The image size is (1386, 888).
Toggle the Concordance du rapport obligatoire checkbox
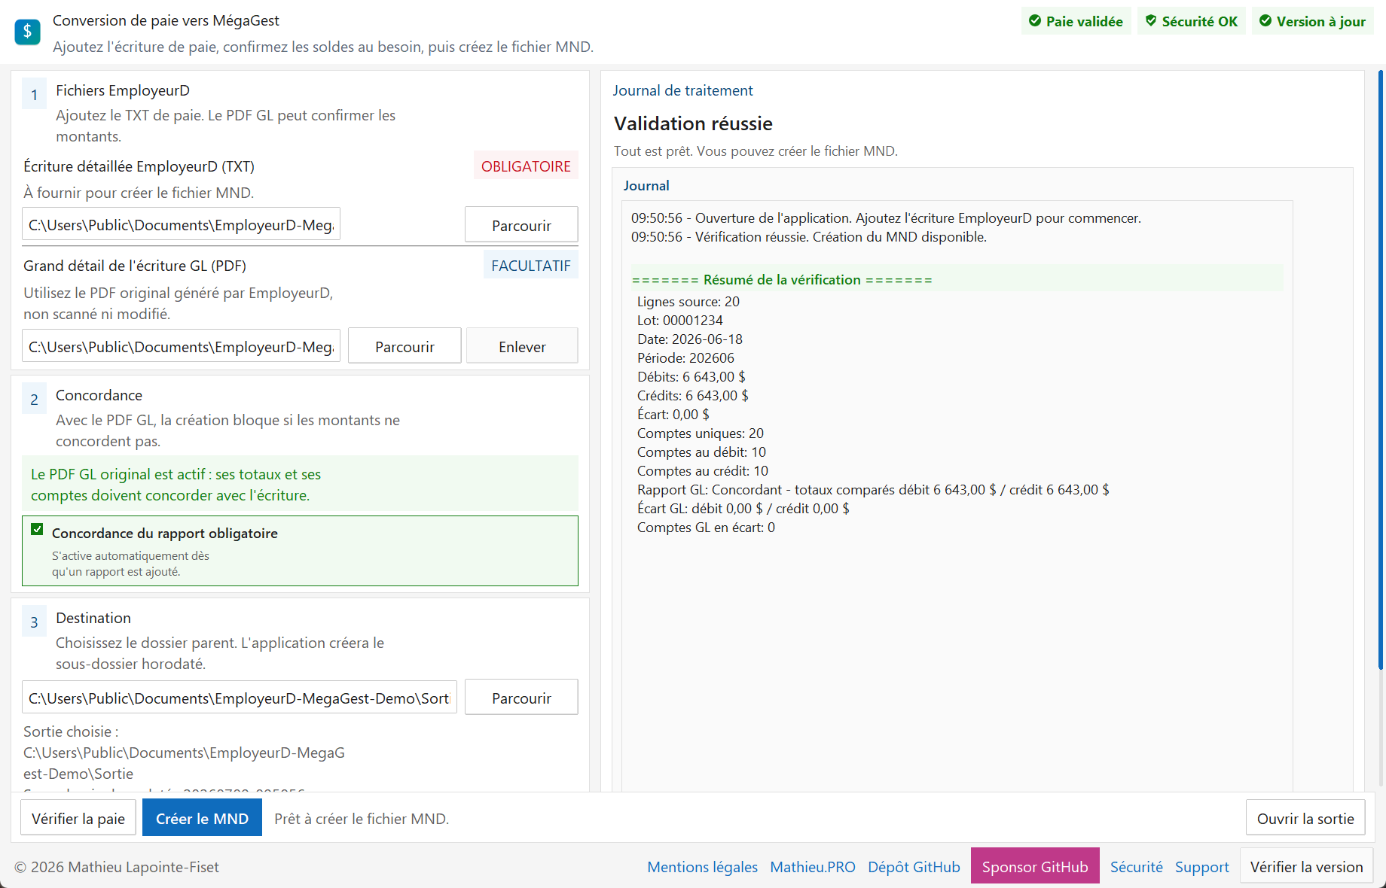pos(37,530)
